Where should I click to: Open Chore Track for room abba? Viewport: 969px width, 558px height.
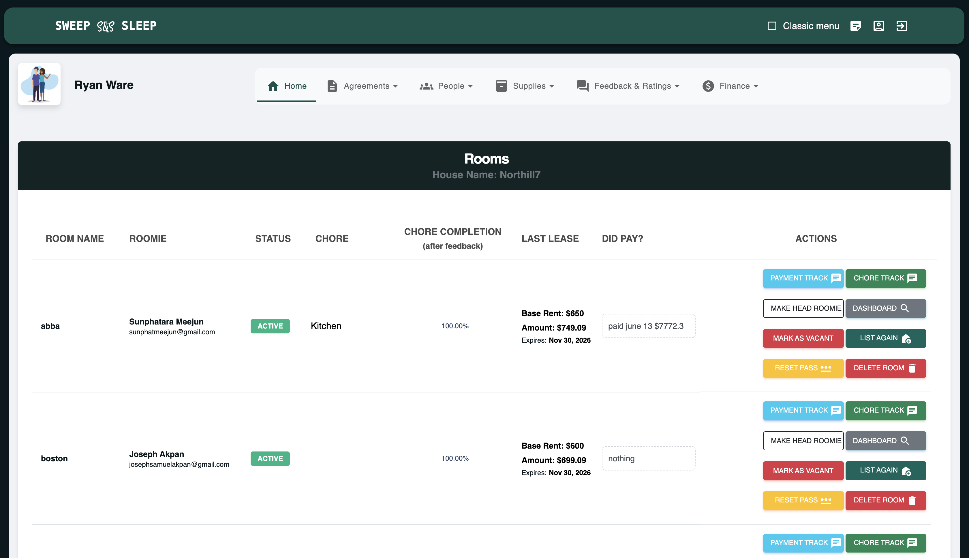coord(885,278)
